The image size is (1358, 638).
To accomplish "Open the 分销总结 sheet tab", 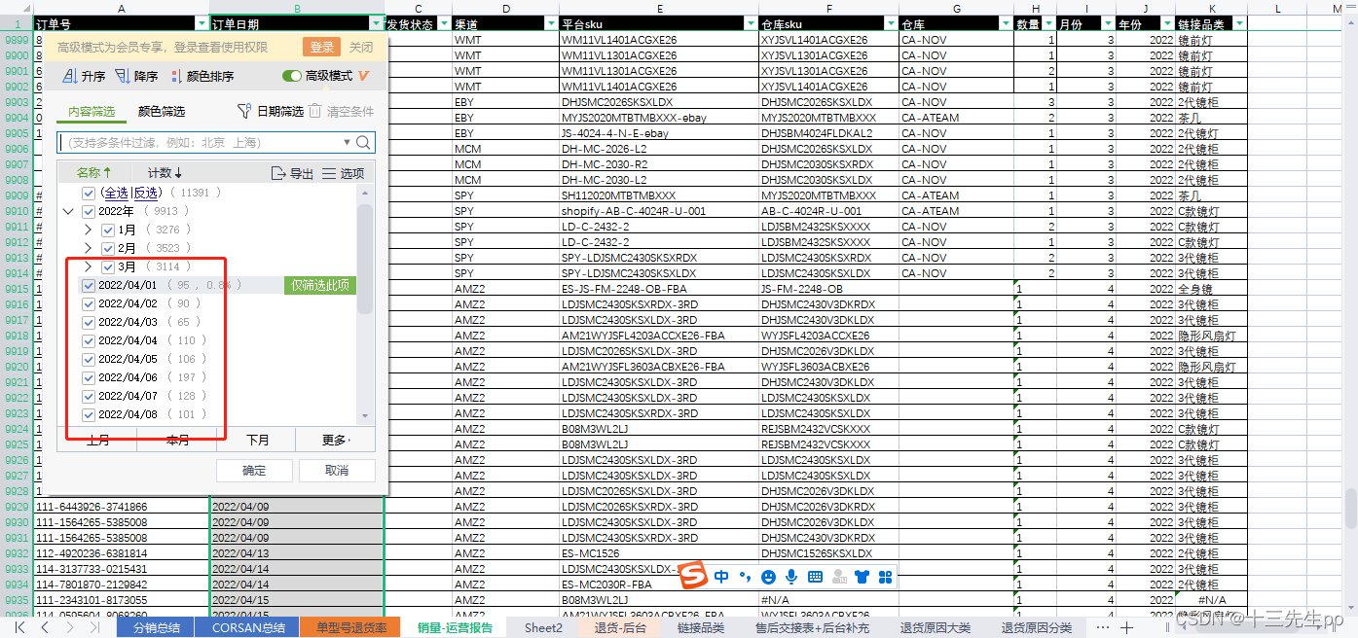I will coord(156,628).
